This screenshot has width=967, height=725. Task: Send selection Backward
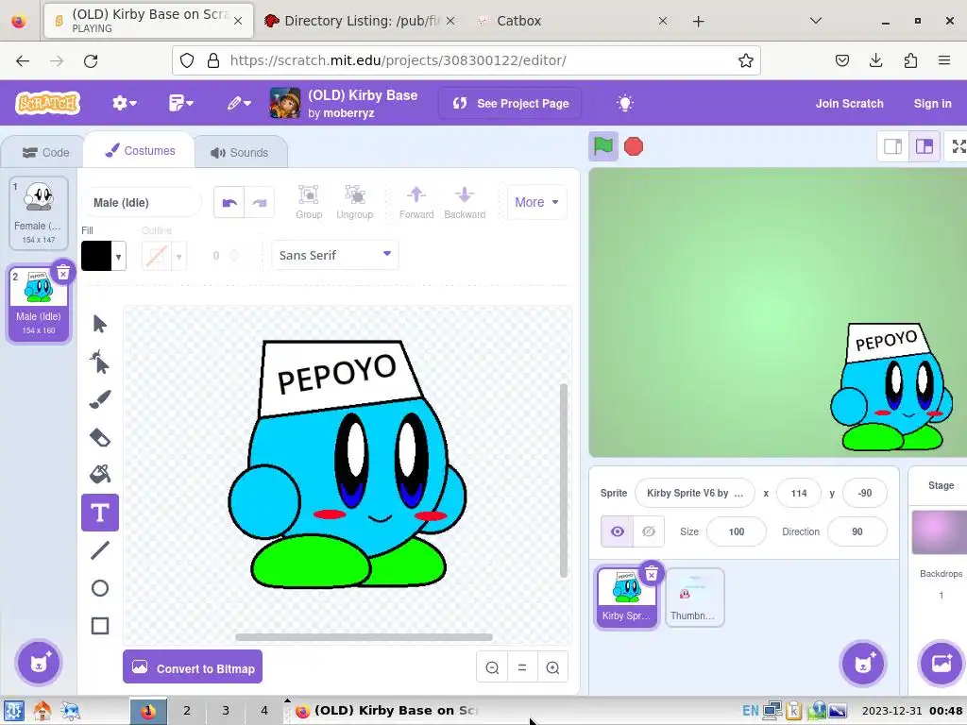pos(465,202)
